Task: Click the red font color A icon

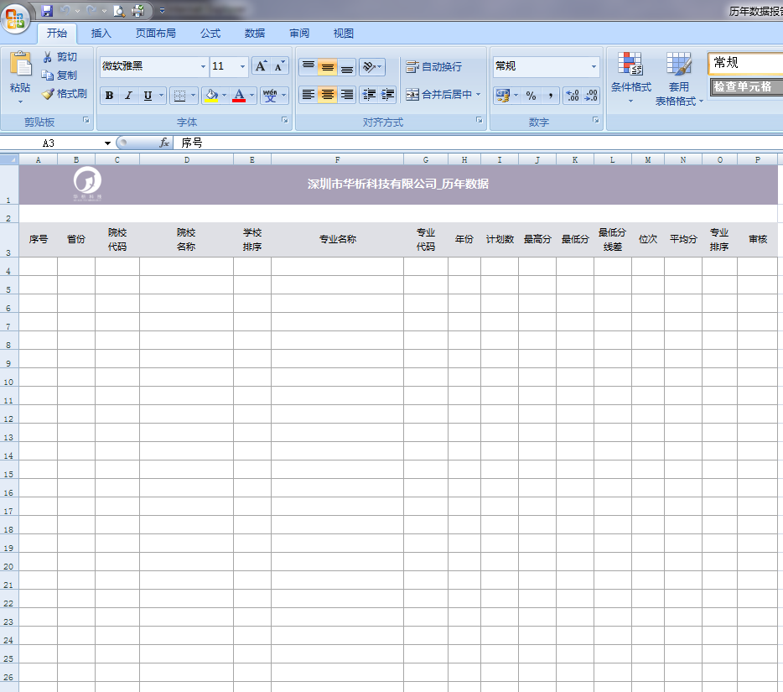Action: pos(239,96)
